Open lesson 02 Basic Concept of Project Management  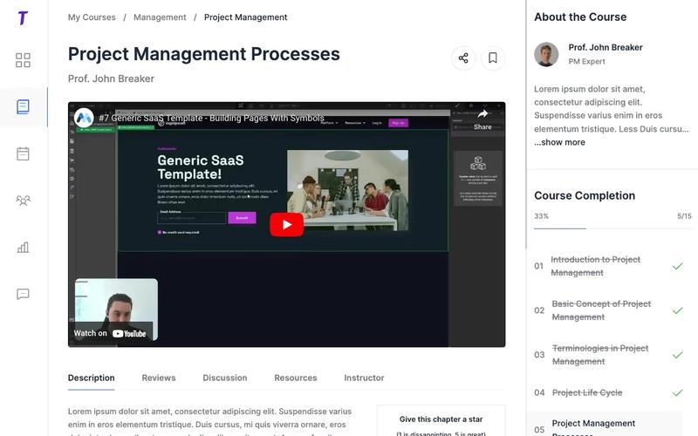tap(601, 310)
